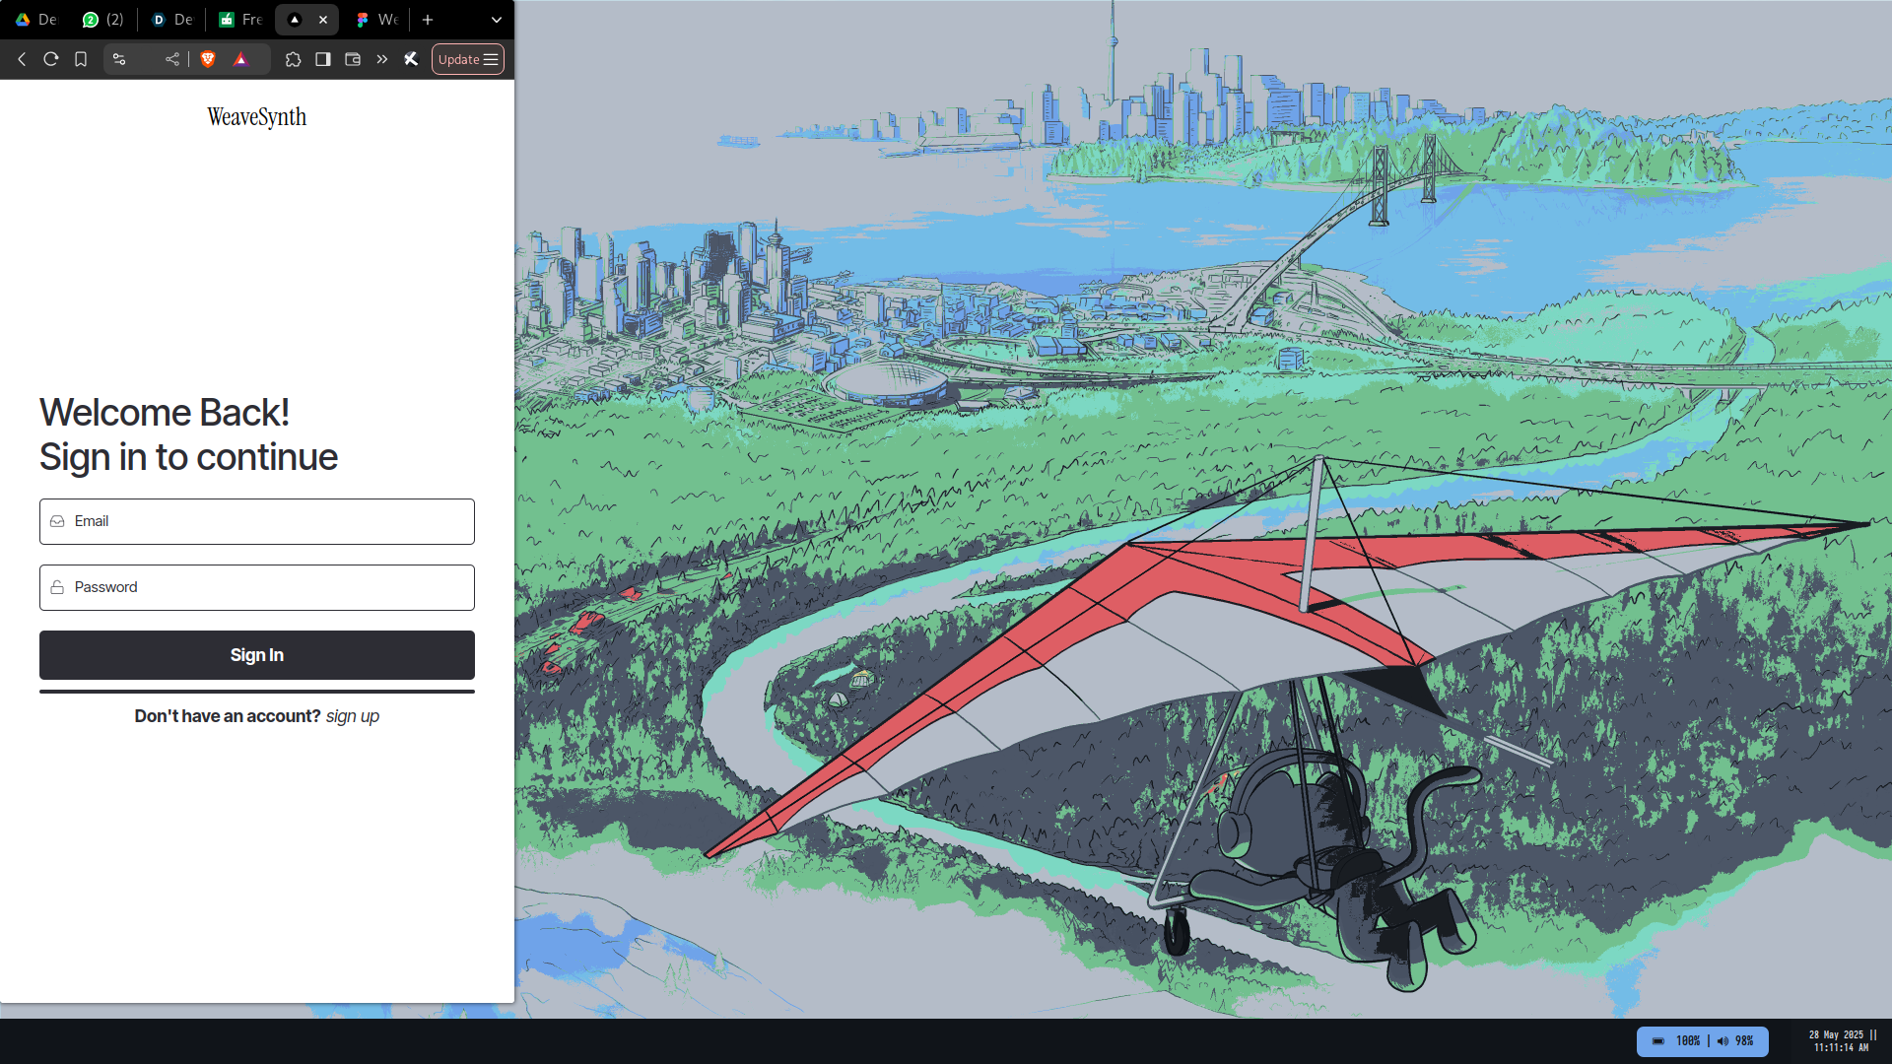Click the volume 98% indicator in taskbar

point(1736,1041)
